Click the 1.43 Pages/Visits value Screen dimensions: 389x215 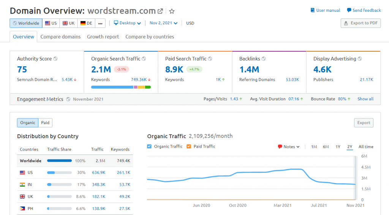pyautogui.click(x=234, y=99)
